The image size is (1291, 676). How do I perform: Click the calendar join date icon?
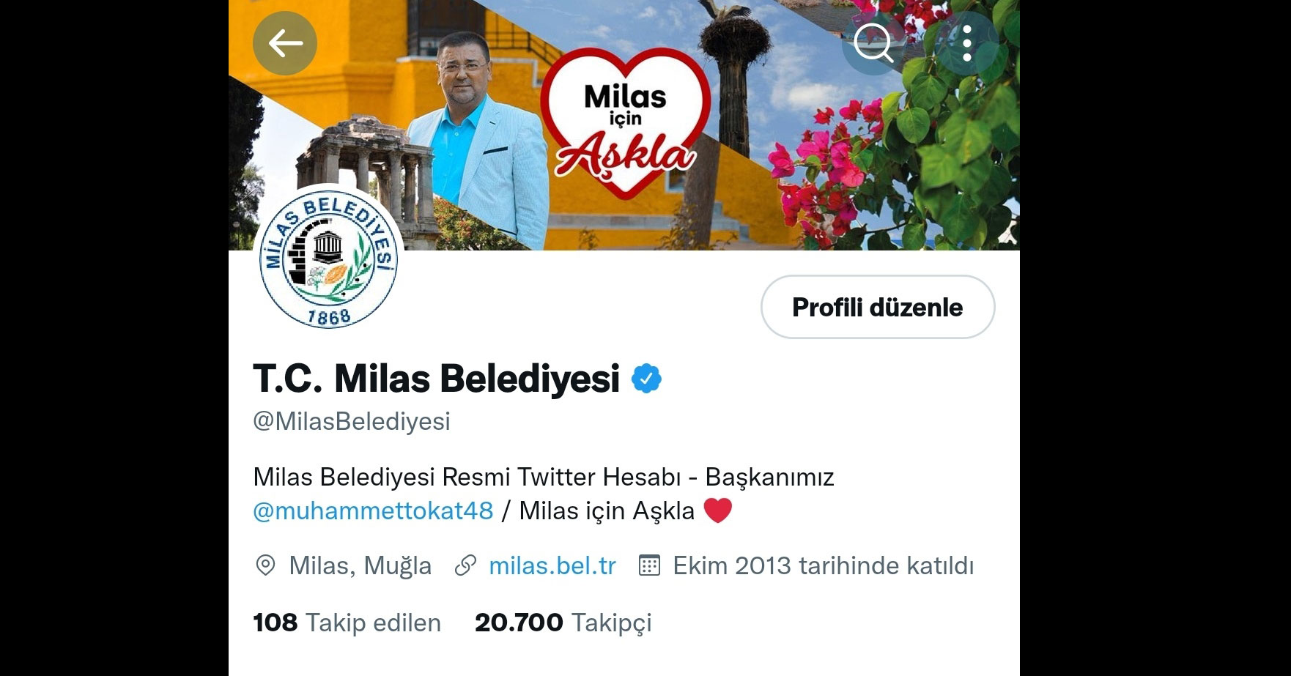(x=649, y=565)
